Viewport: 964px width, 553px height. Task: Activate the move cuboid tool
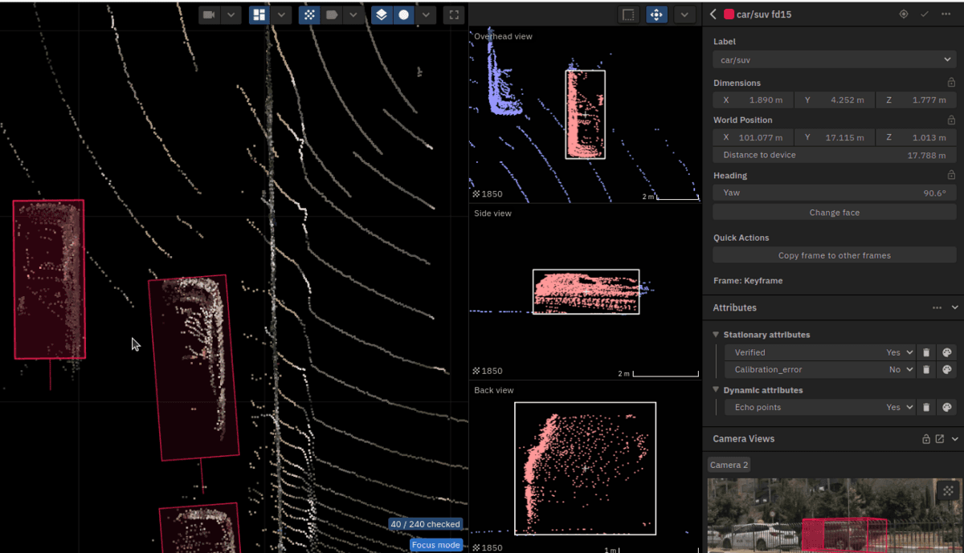tap(657, 14)
